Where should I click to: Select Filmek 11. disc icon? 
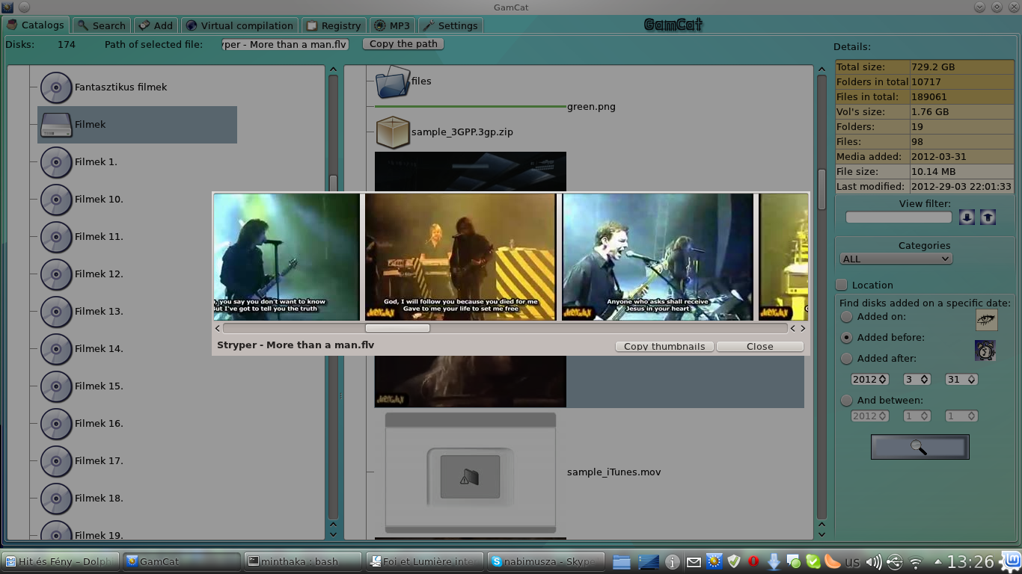[x=56, y=237]
